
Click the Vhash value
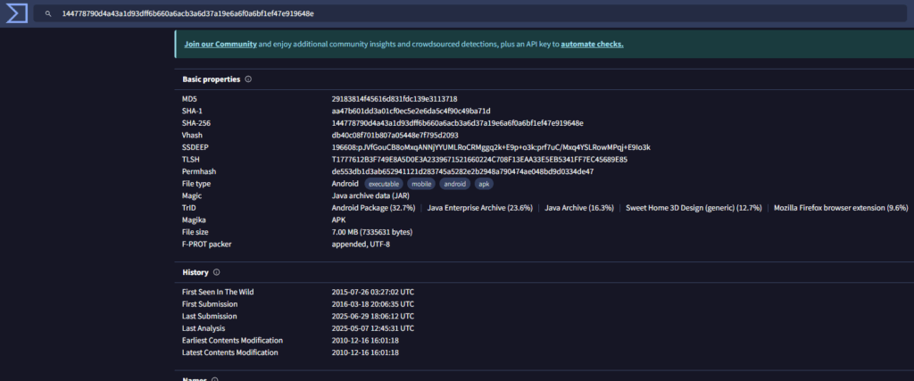pos(395,136)
